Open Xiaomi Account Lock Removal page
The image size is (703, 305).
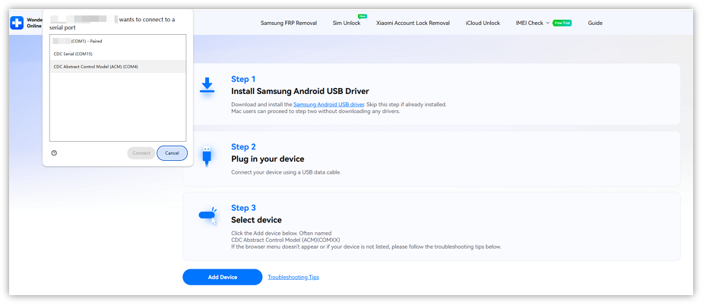pyautogui.click(x=413, y=23)
